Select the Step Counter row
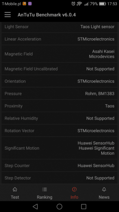 pos(59,165)
